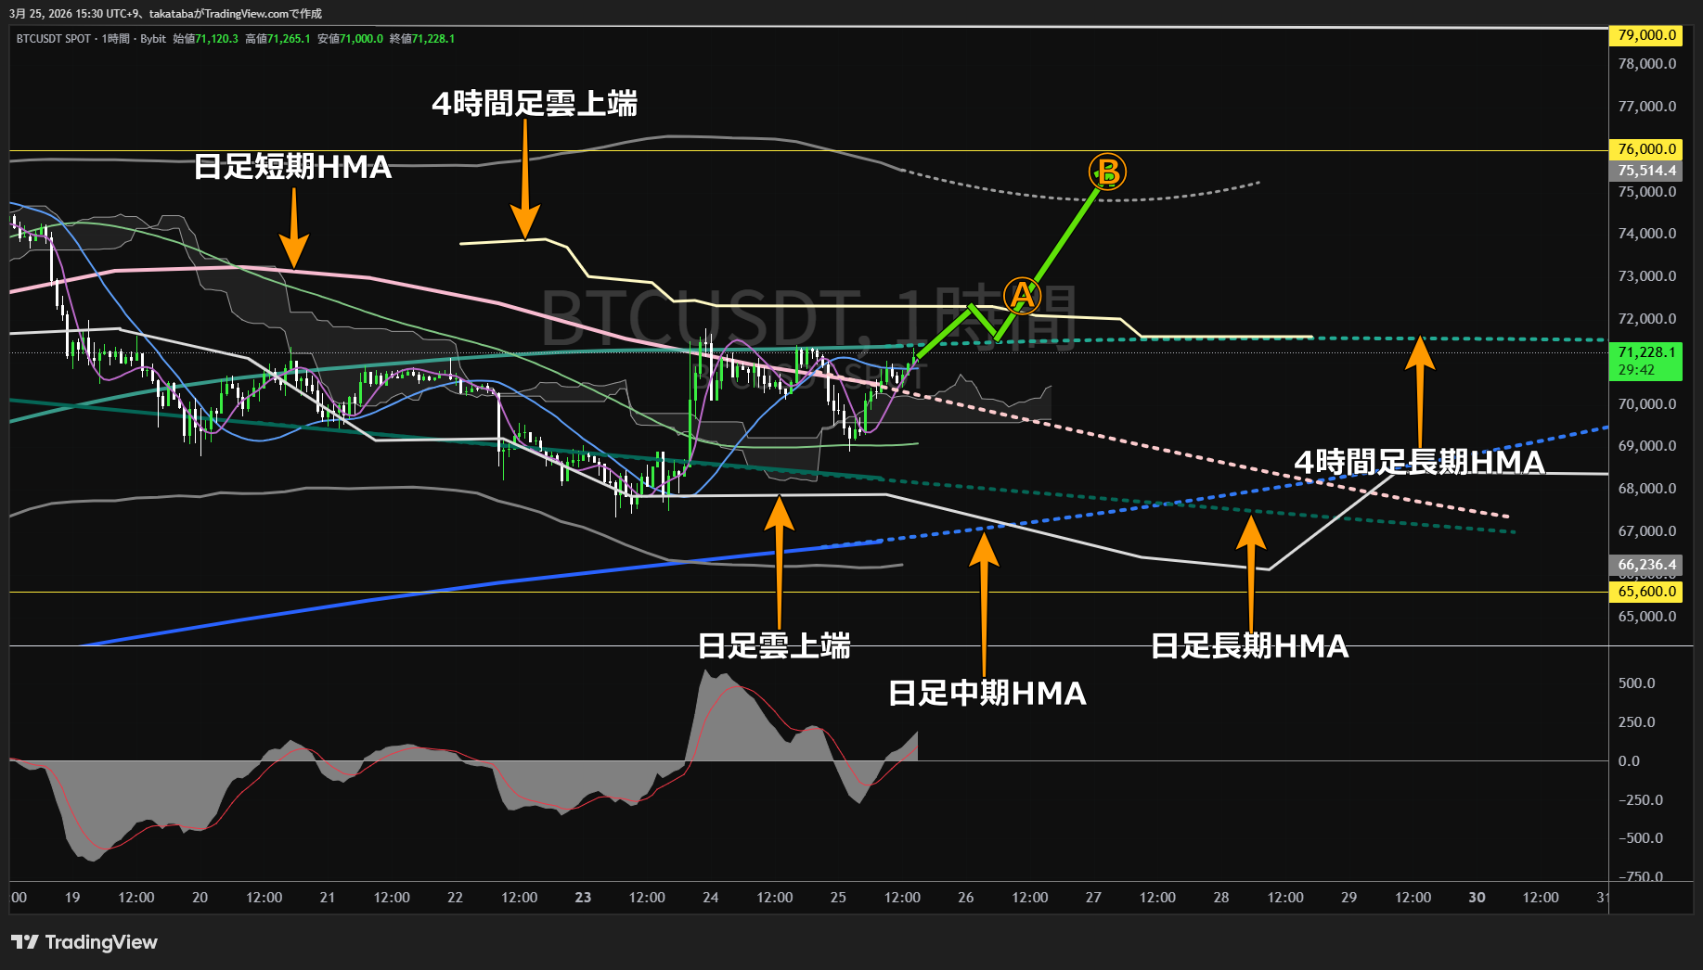This screenshot has height=970, width=1703.
Task: Click the 75,514.4 gray price label
Action: [x=1645, y=171]
